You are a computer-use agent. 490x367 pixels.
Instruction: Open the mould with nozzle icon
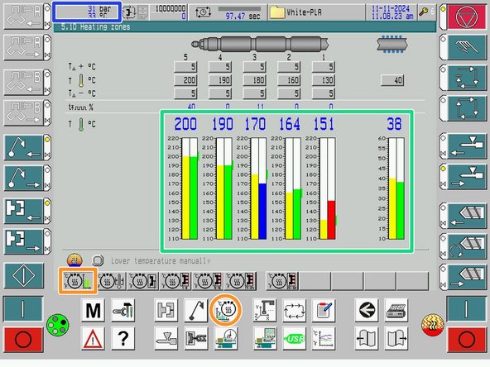[x=196, y=339]
